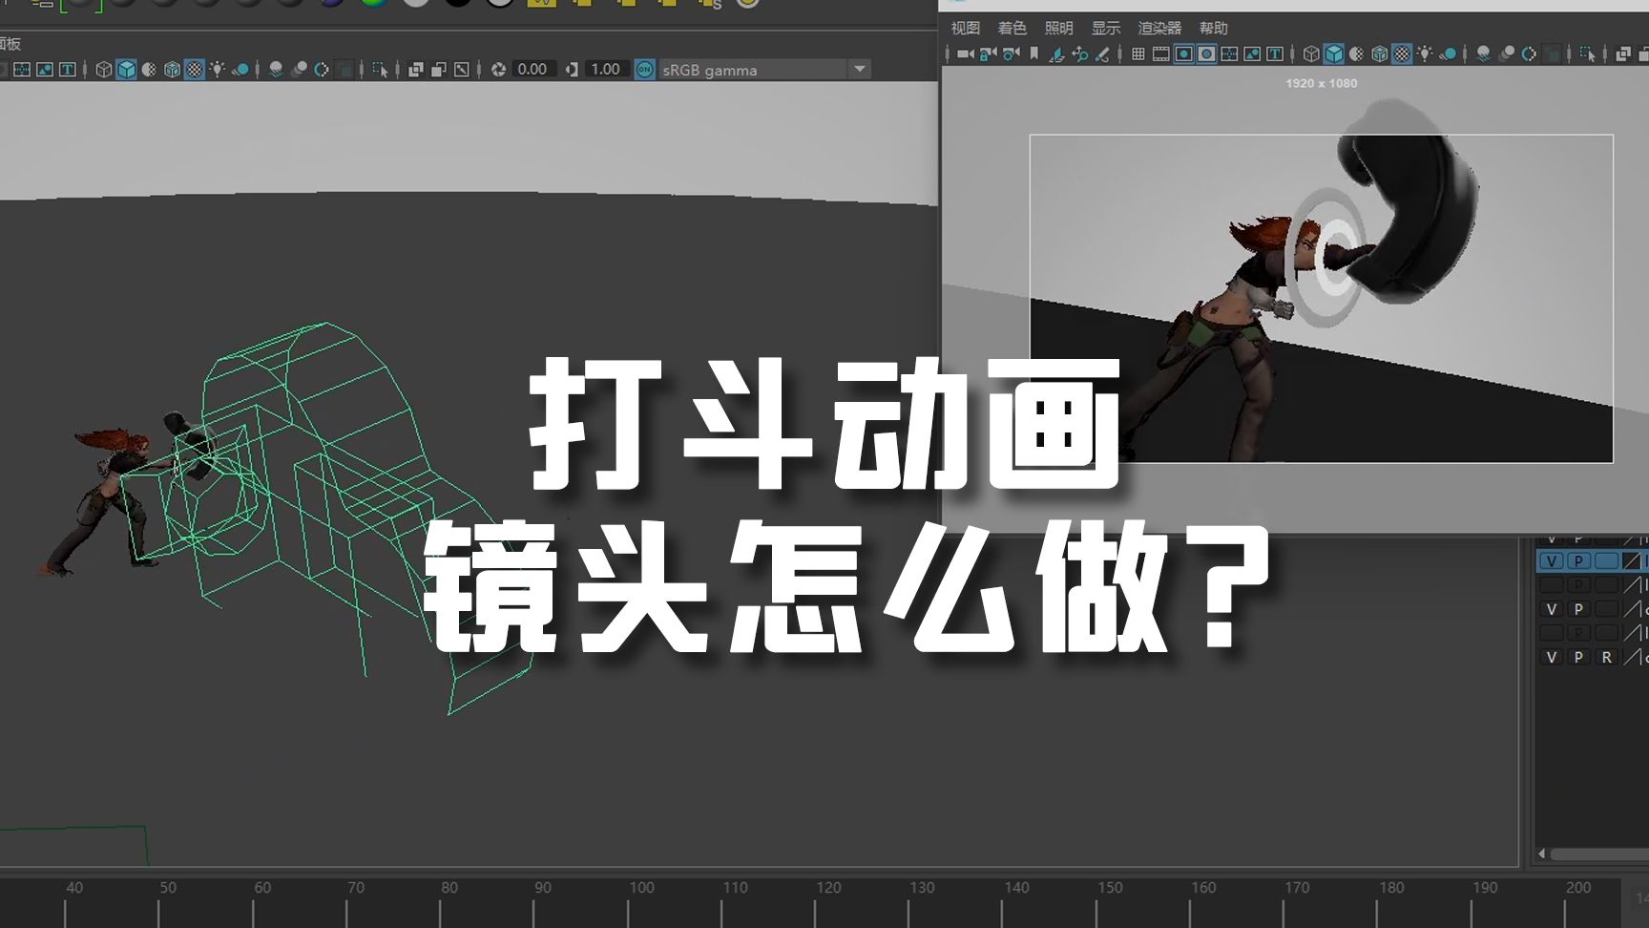This screenshot has height=928, width=1649.
Task: Click the isolate select icon in left viewport toolbar
Action: click(380, 70)
